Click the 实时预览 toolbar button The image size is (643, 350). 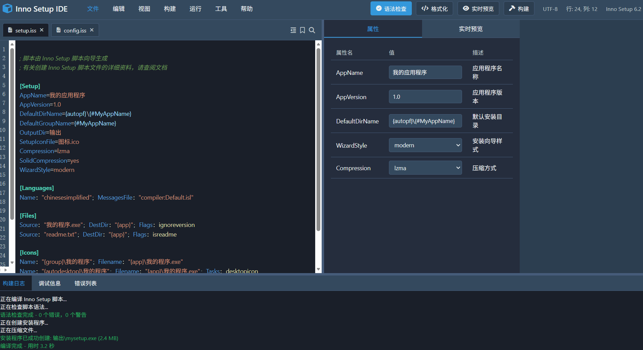478,9
